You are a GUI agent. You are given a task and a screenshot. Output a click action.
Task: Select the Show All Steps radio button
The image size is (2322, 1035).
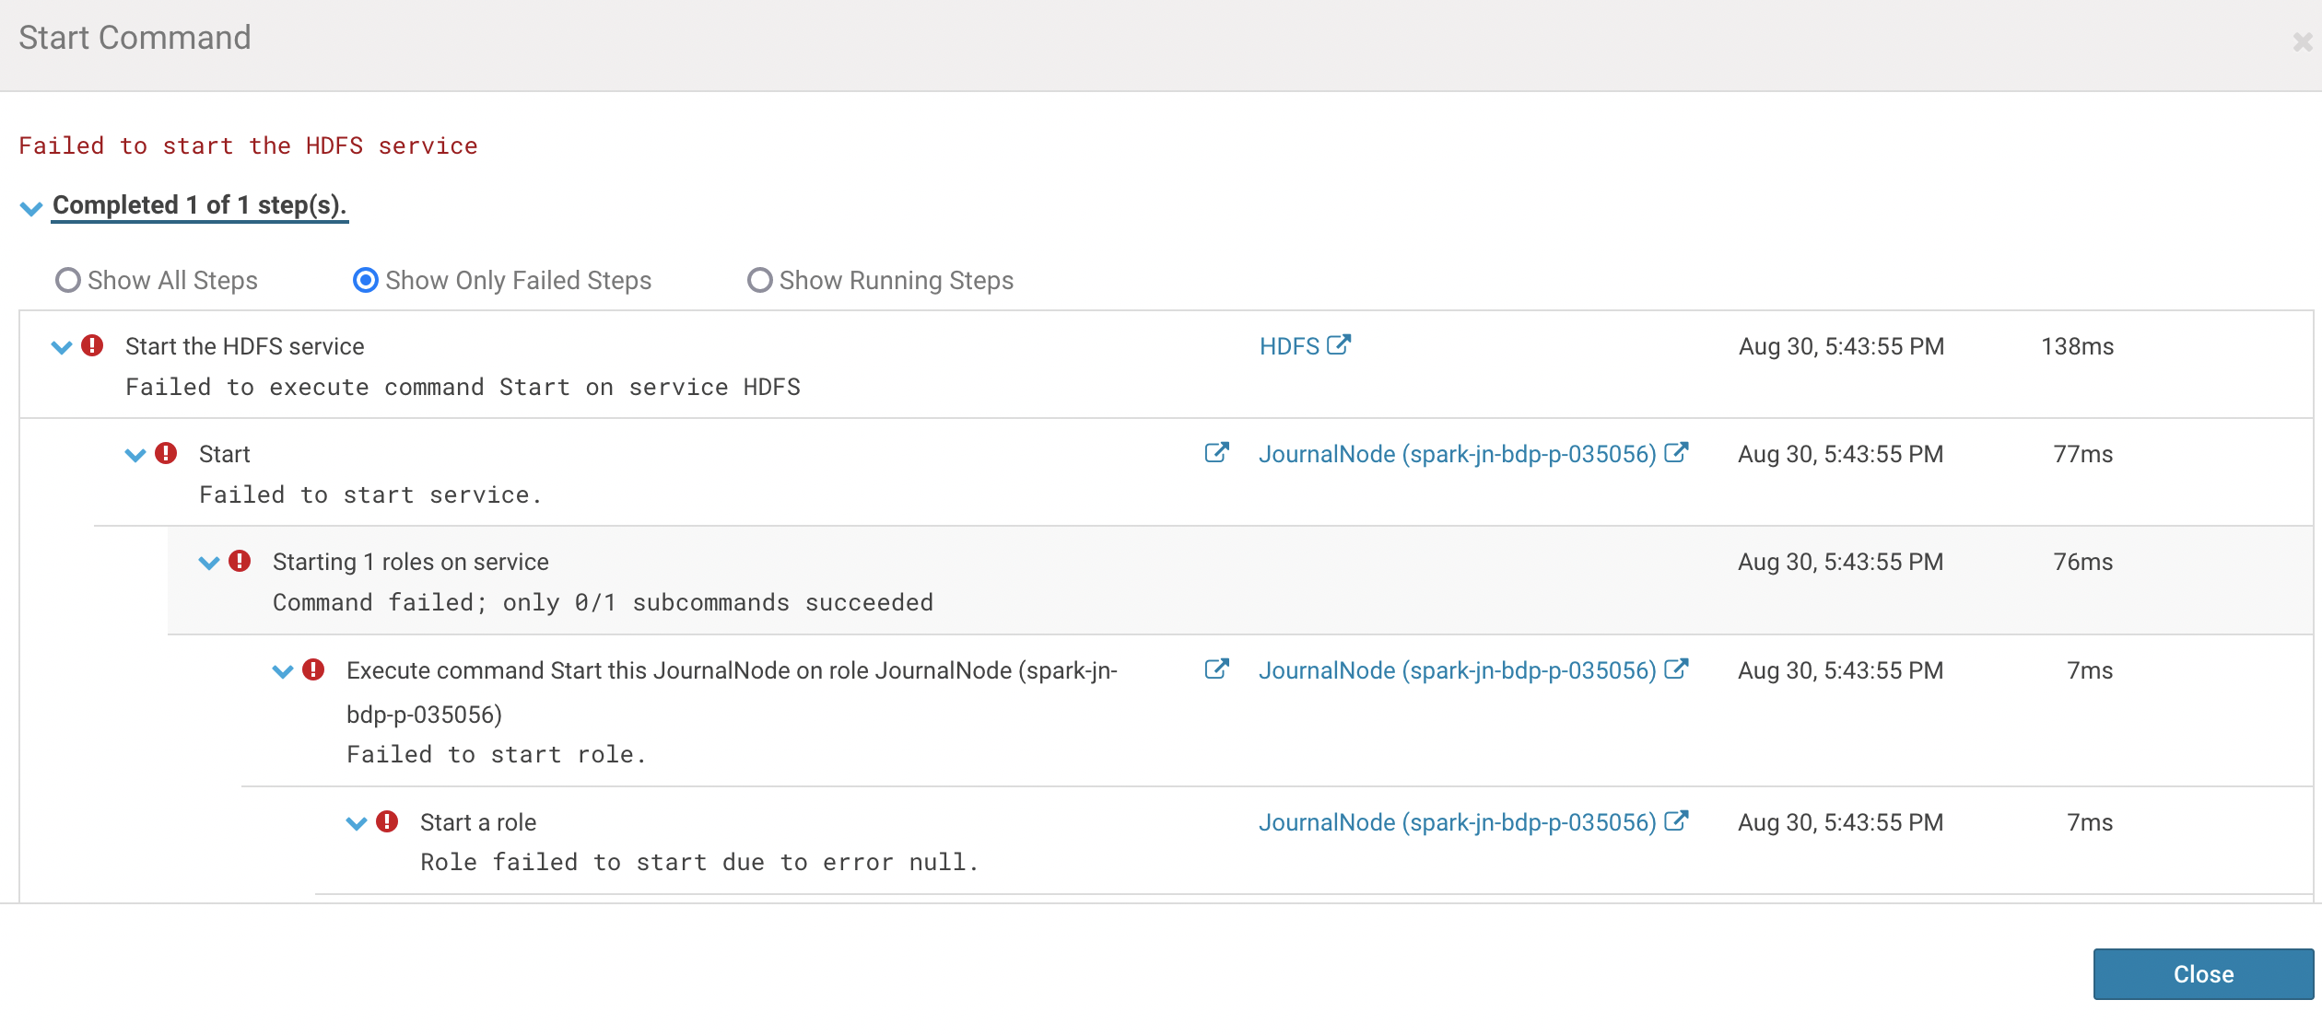[x=66, y=280]
